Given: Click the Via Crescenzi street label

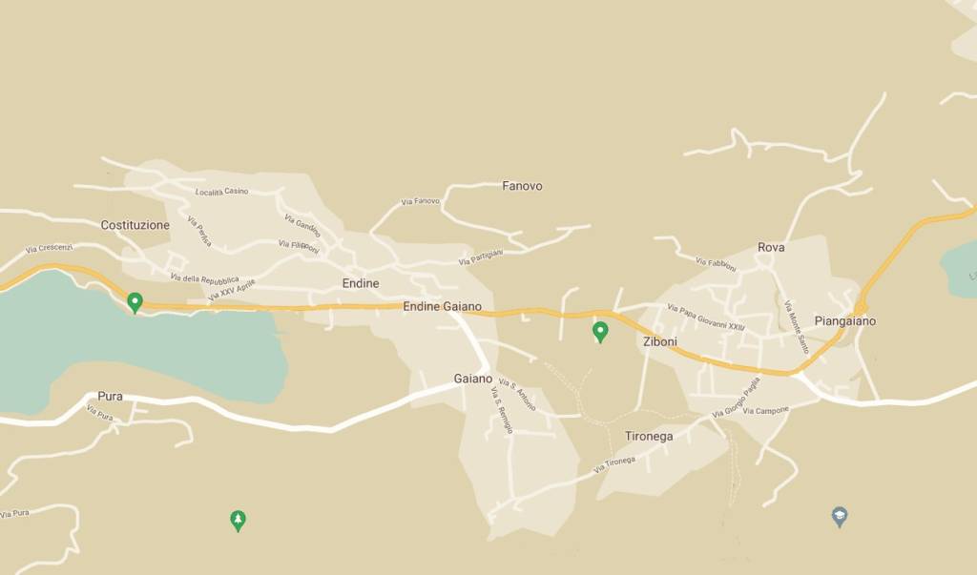Looking at the screenshot, I should tap(50, 248).
